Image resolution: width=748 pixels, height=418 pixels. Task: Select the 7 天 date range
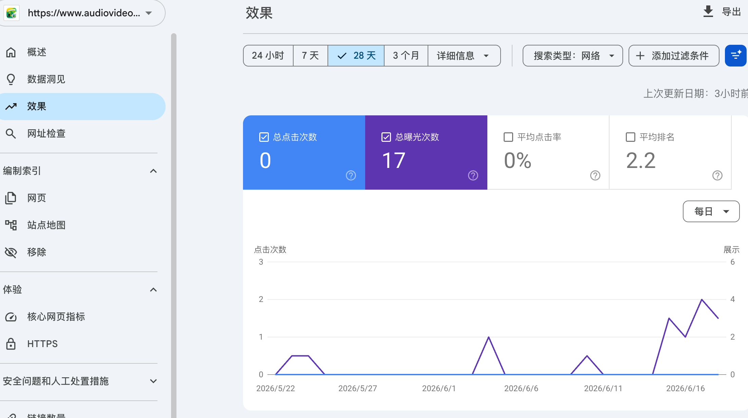click(311, 56)
